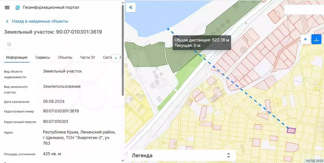The image size is (324, 163).
Task: Select the blue distance ruler tool
Action: click(316, 39)
